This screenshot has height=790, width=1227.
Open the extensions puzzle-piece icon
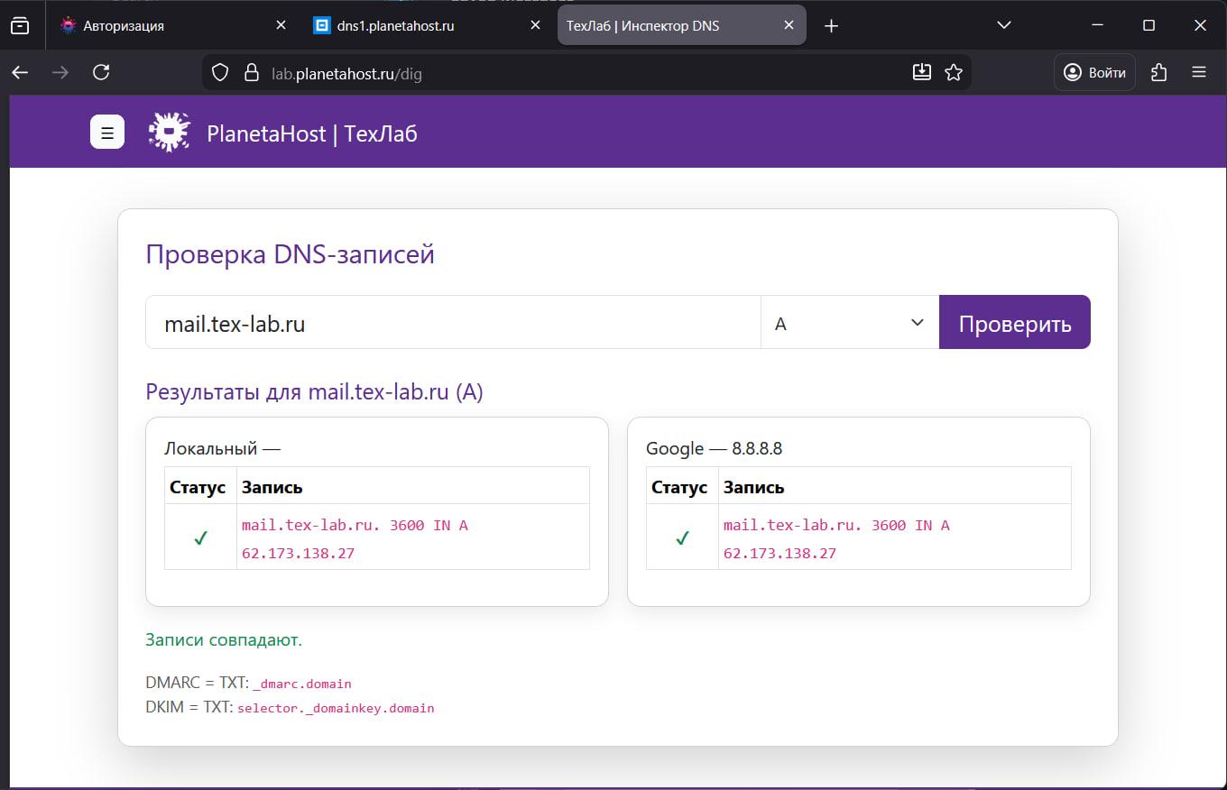1158,71
